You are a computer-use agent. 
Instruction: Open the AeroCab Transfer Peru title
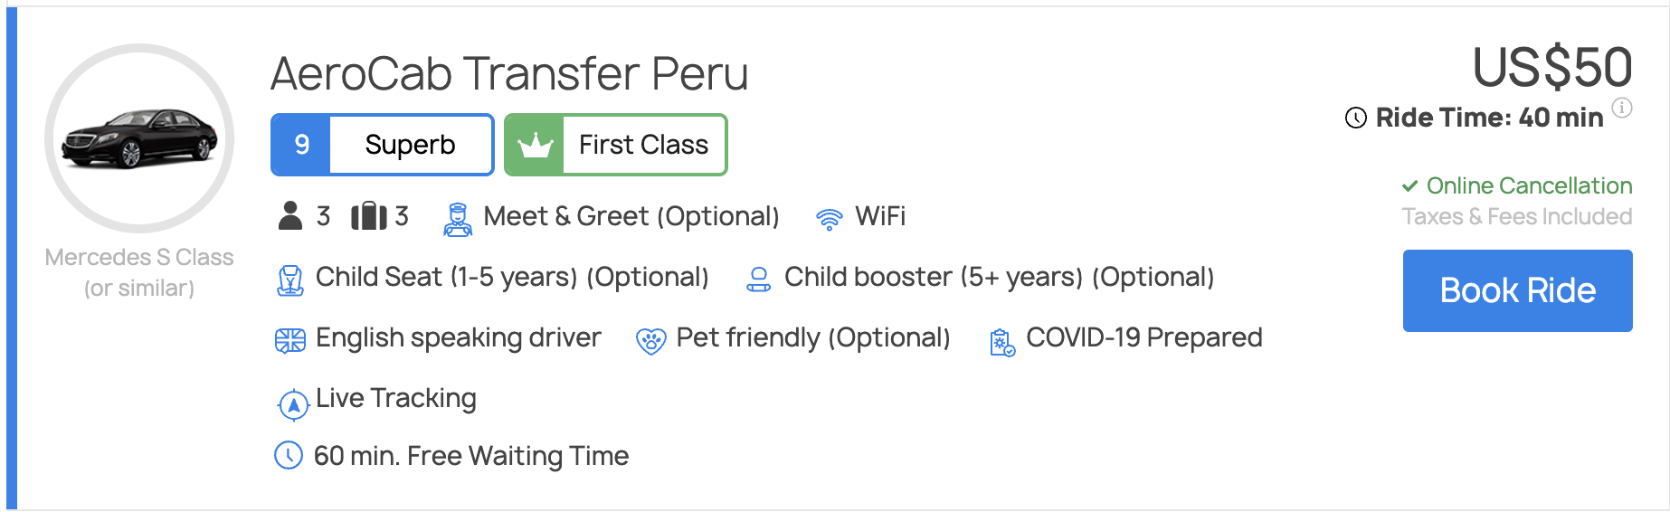click(x=509, y=73)
